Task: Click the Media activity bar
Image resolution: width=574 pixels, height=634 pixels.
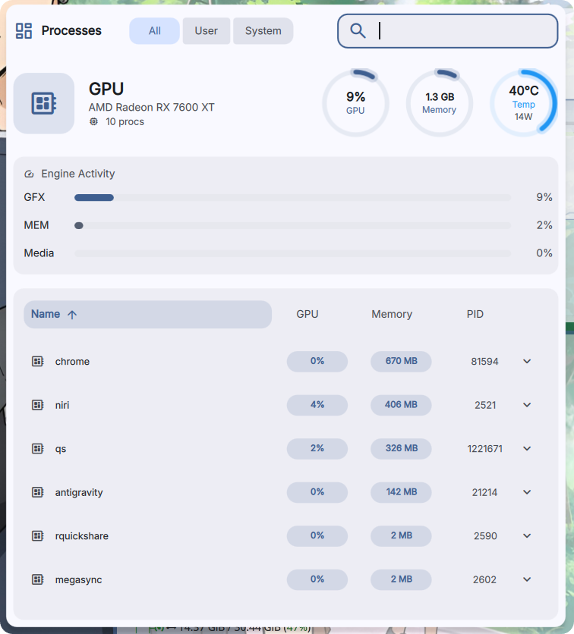Action: (292, 253)
